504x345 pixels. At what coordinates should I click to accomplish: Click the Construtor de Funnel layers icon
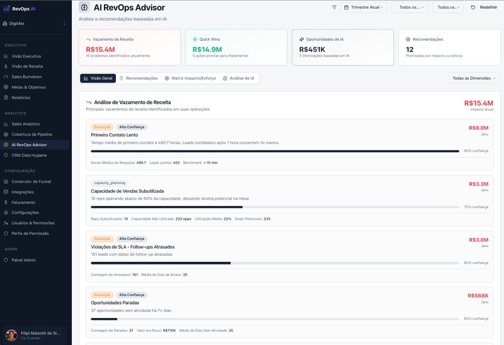(x=6, y=181)
